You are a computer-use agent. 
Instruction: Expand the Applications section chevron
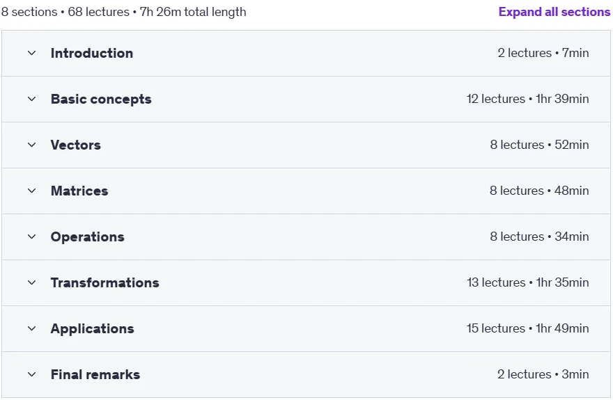(x=31, y=328)
